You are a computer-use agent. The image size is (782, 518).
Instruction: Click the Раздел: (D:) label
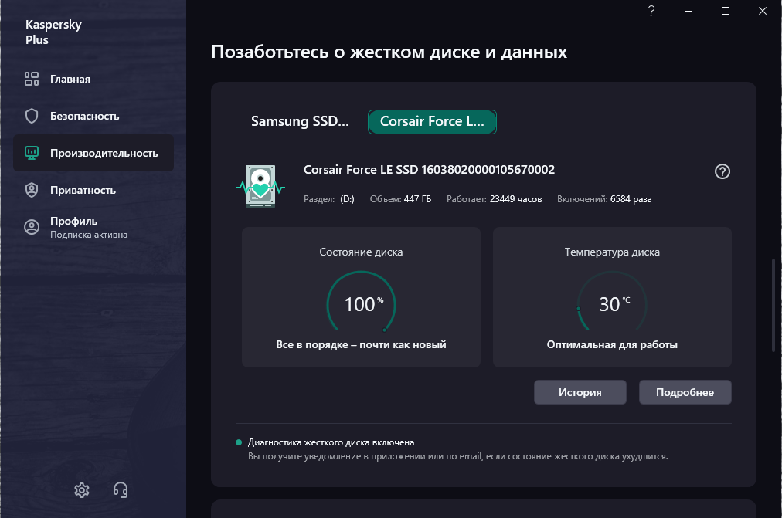coord(328,198)
